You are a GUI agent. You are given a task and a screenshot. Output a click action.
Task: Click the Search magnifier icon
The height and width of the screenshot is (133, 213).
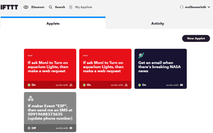50,7
